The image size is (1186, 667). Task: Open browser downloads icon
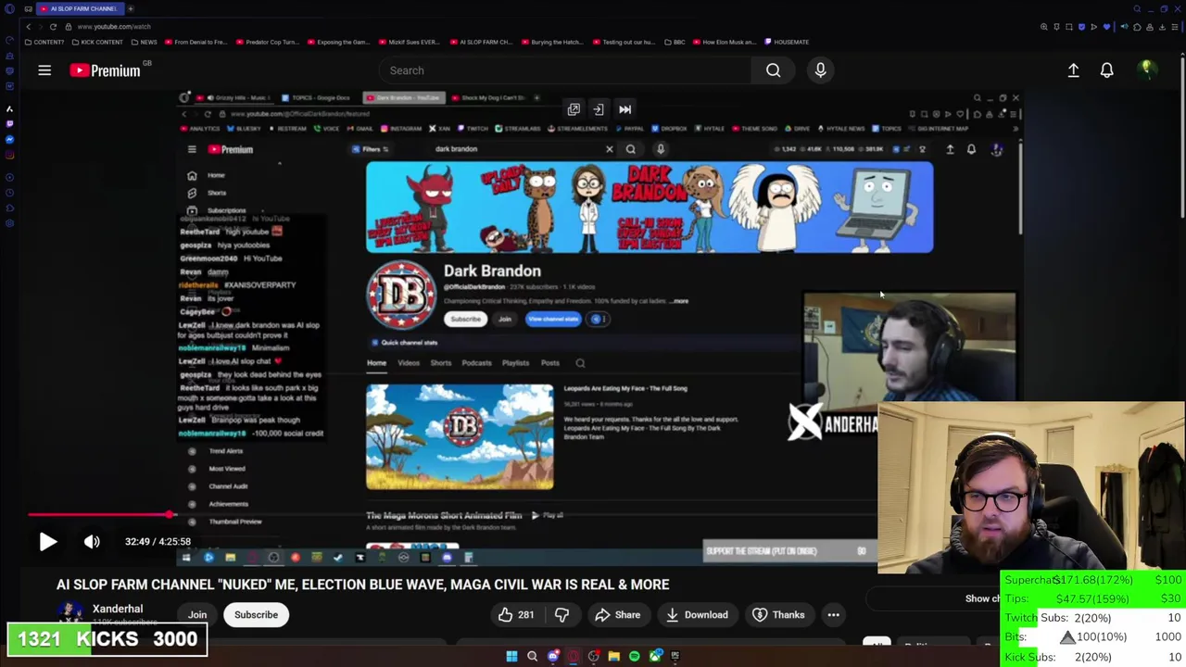[x=1163, y=27]
